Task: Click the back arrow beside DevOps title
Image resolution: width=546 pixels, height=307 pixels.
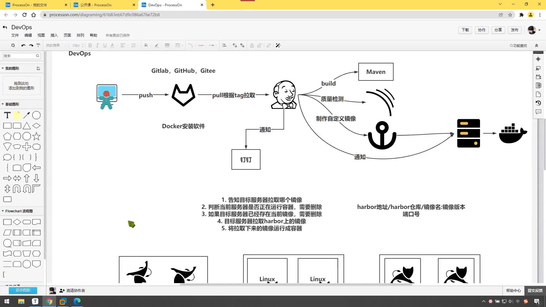Action: [x=5, y=27]
